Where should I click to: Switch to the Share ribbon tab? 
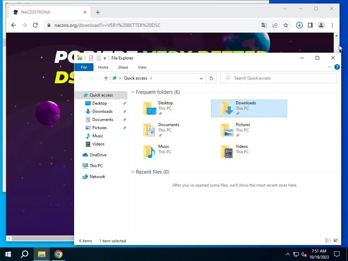coord(123,67)
